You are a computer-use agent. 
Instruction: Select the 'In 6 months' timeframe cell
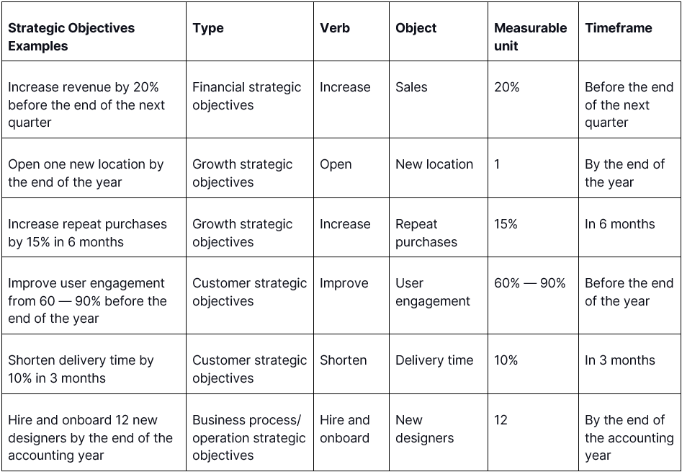click(x=630, y=228)
